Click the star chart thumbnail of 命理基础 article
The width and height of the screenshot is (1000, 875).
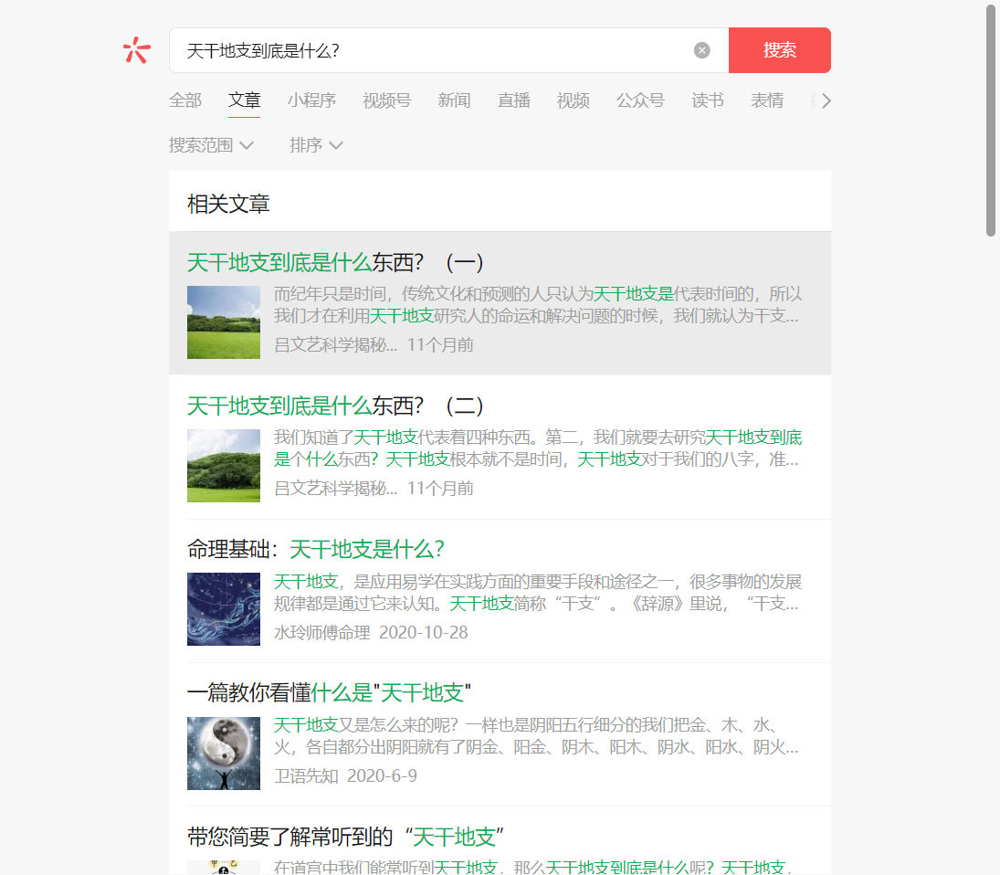[x=223, y=609]
